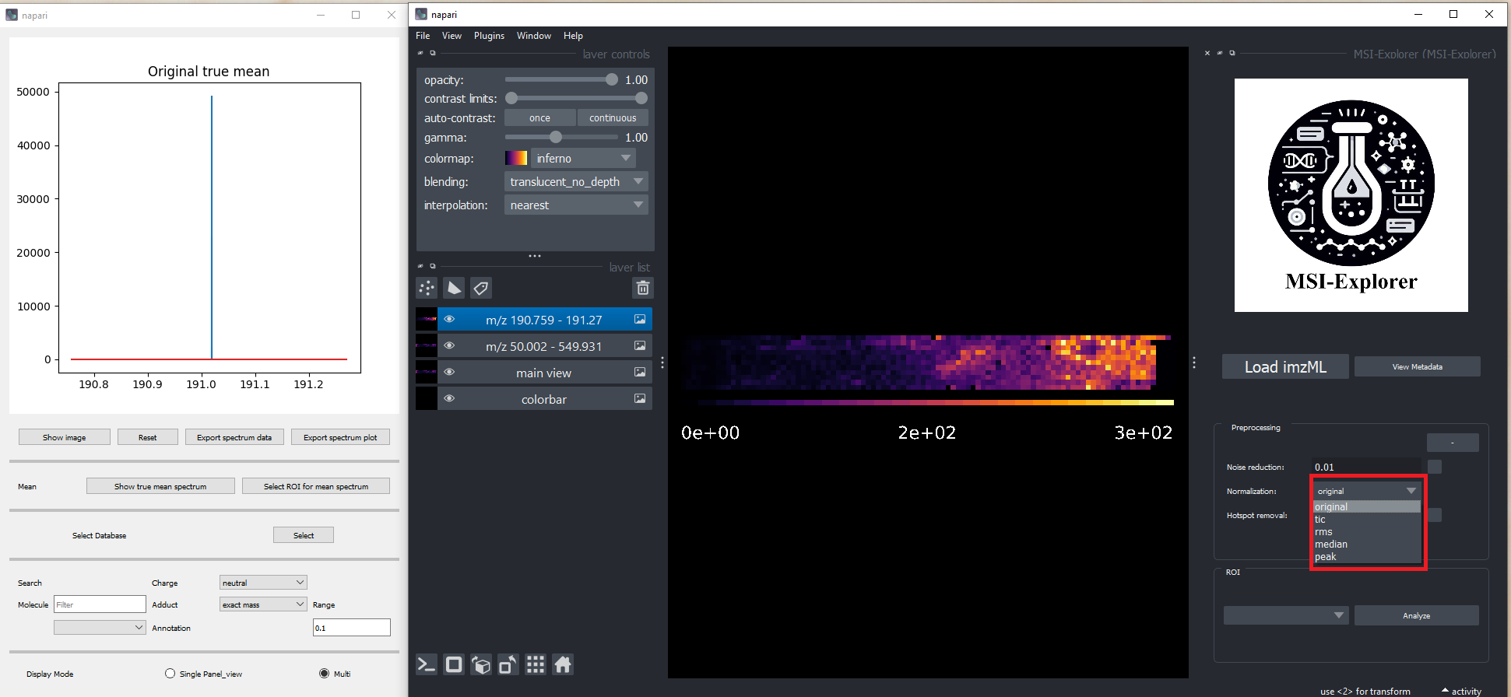Image resolution: width=1511 pixels, height=697 pixels.
Task: Hide the main view layer
Action: 449,373
